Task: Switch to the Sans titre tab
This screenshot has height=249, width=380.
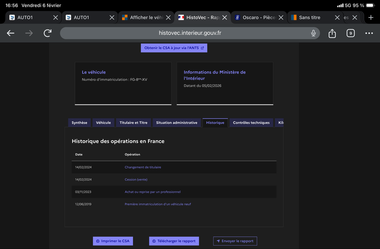Action: pyautogui.click(x=310, y=18)
